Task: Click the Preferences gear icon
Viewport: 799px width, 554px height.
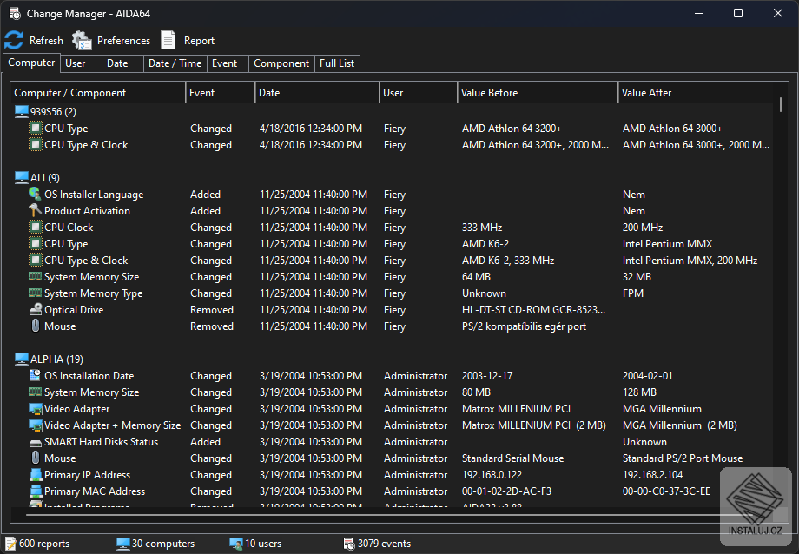Action: tap(82, 40)
